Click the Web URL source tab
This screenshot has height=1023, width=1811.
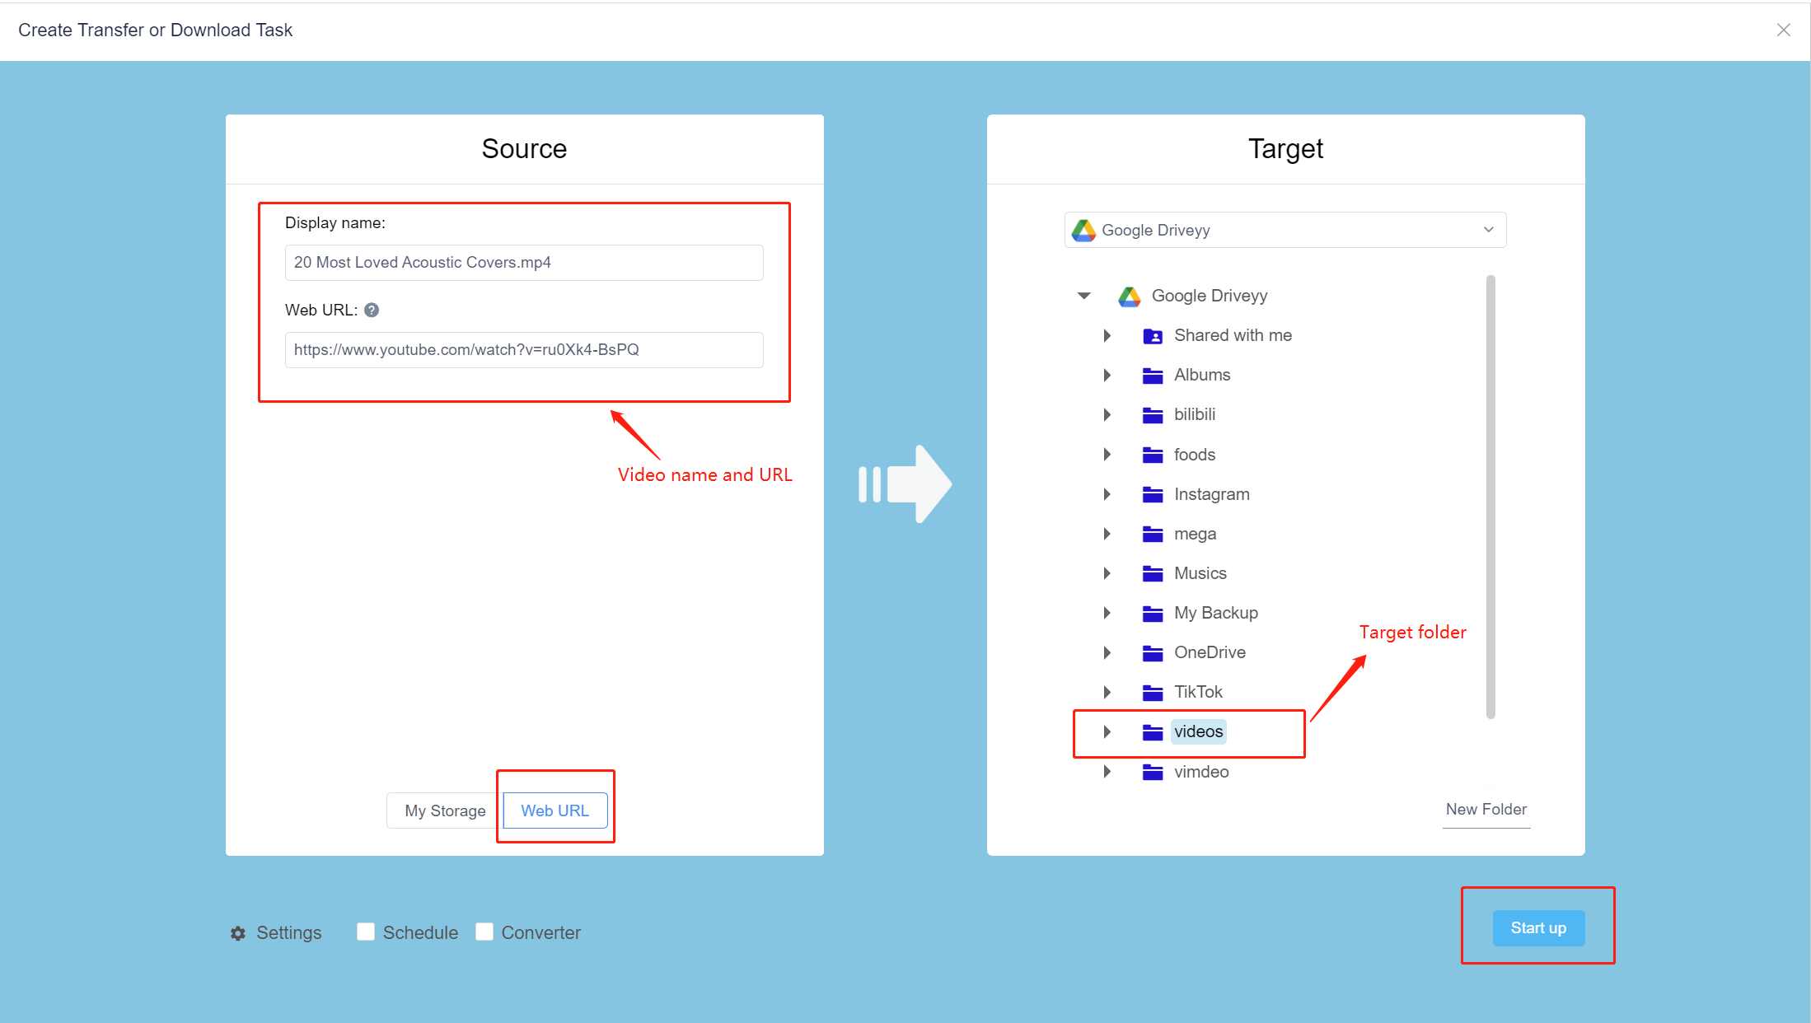(552, 810)
